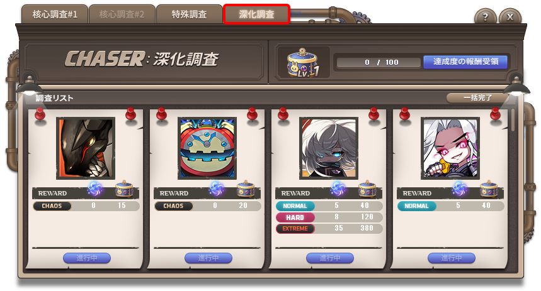The width and height of the screenshot is (541, 291).
Task: Select the HARD difficulty label
Action: (x=295, y=217)
